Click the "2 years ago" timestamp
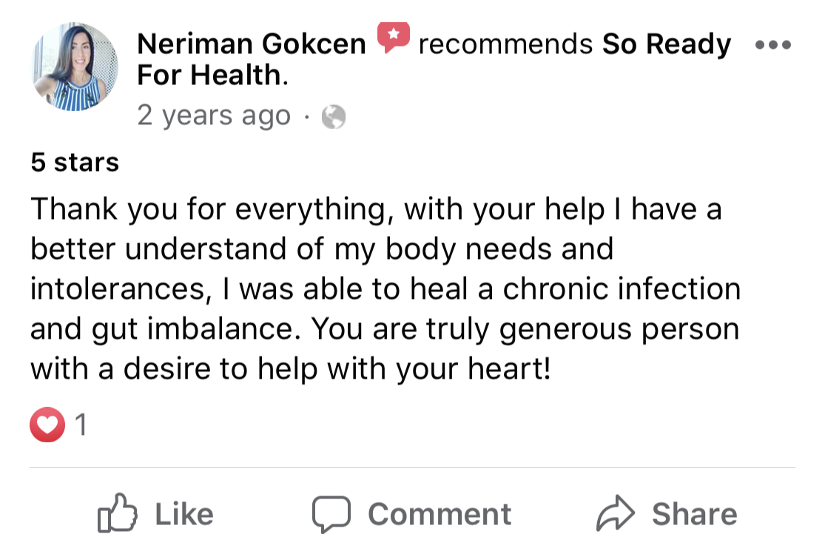This screenshot has width=825, height=551. [214, 117]
